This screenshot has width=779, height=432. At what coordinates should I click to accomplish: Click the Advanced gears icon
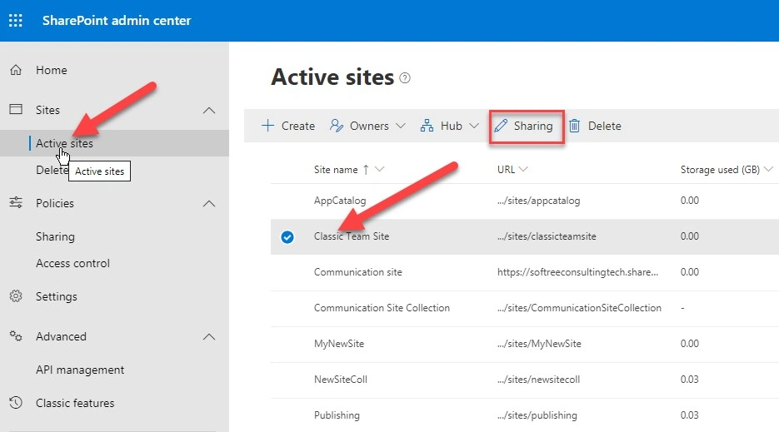pos(16,336)
